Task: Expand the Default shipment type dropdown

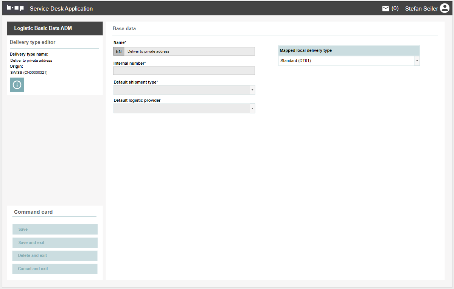Action: (252, 90)
